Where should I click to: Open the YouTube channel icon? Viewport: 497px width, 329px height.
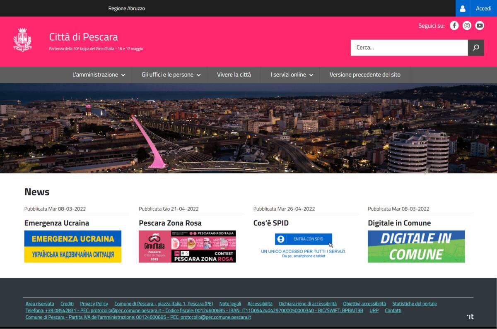coord(480,26)
